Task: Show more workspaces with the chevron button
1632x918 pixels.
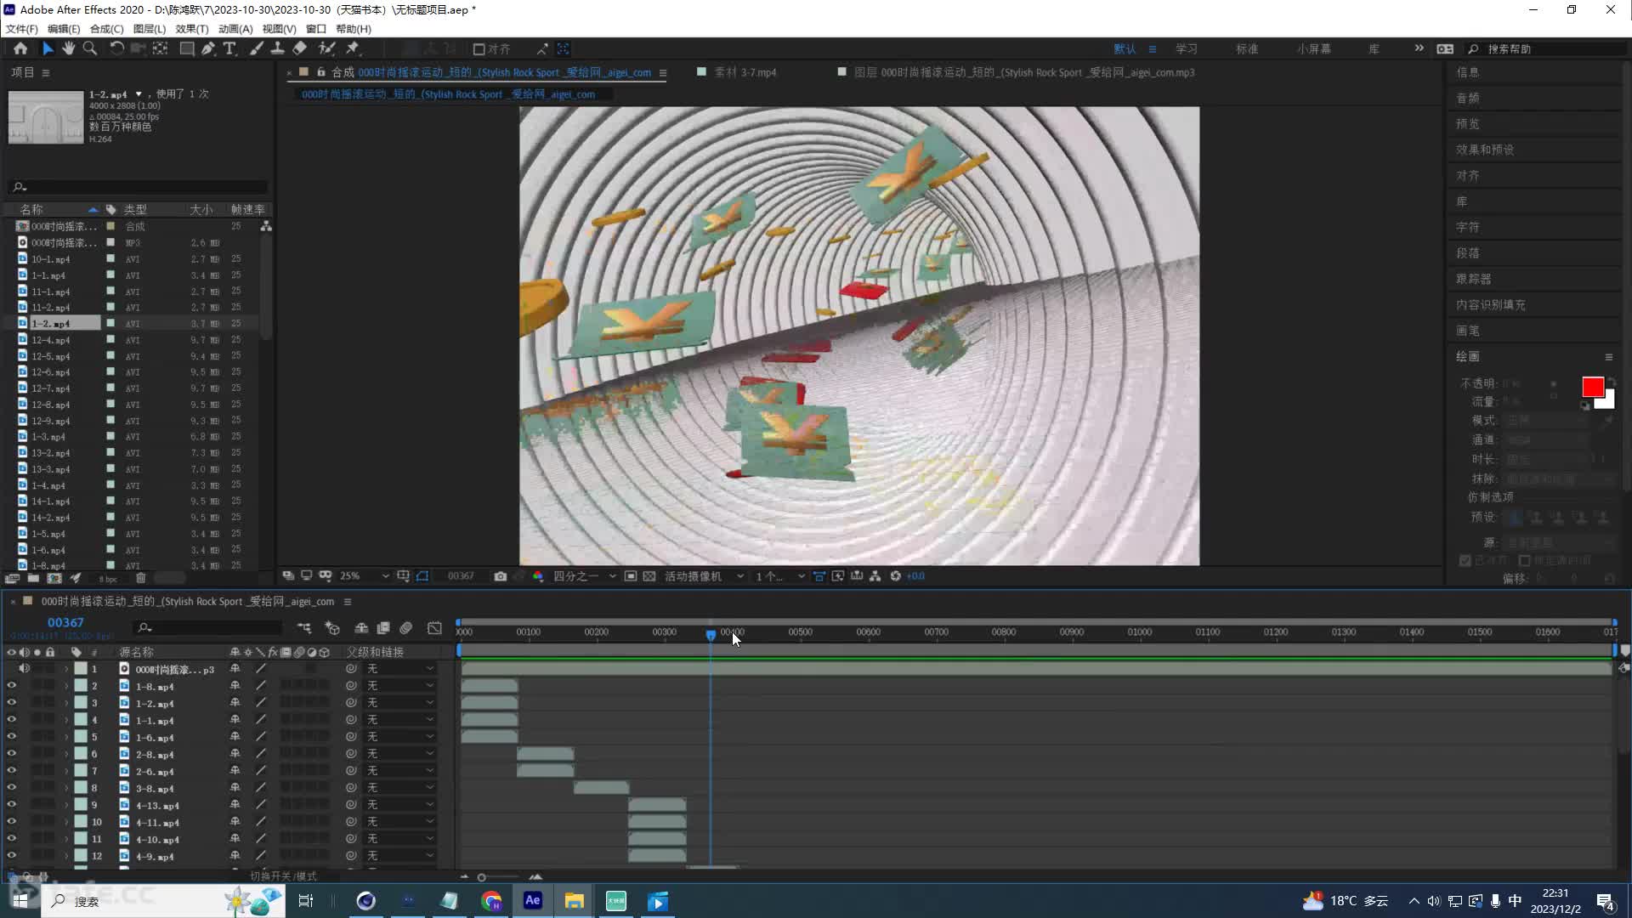Action: (1419, 48)
